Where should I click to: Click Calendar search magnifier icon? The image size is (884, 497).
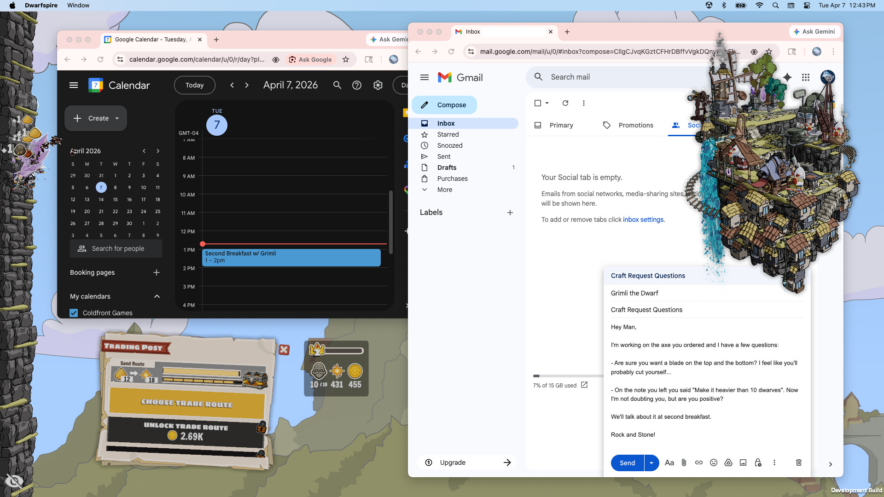pyautogui.click(x=337, y=85)
